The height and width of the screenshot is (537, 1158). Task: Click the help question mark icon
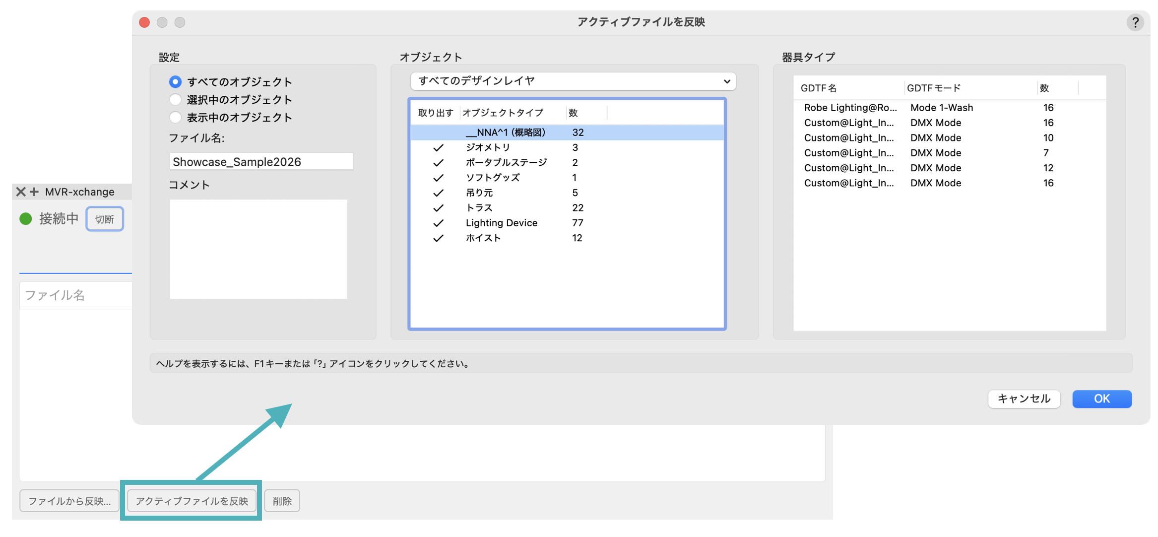1135,22
